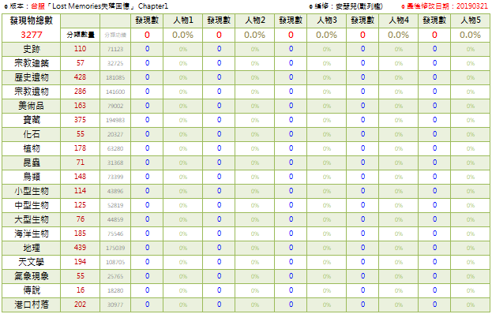Select the 化石 category cell

(x=31, y=134)
